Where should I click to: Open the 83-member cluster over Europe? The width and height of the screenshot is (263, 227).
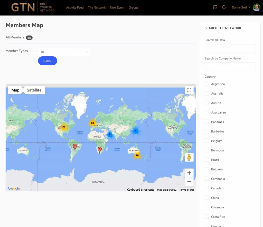pos(92,123)
